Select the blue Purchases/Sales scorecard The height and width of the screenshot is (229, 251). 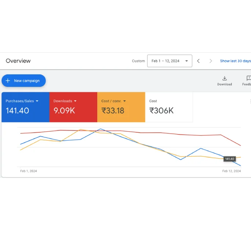click(x=25, y=107)
